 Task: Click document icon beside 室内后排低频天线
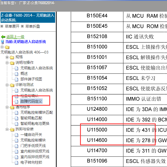pos(16,157)
